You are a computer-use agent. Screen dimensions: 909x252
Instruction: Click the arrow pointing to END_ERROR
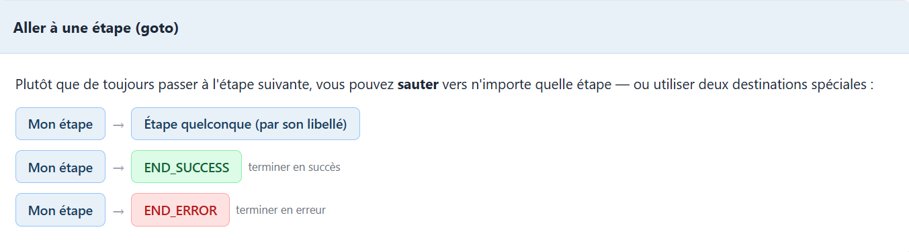pyautogui.click(x=118, y=210)
